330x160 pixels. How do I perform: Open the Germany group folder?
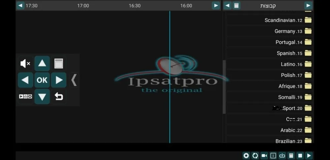(269, 31)
